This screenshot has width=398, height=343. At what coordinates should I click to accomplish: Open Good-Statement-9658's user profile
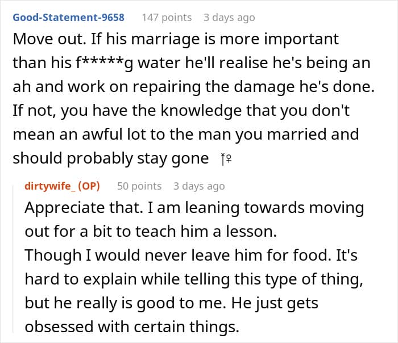[69, 18]
